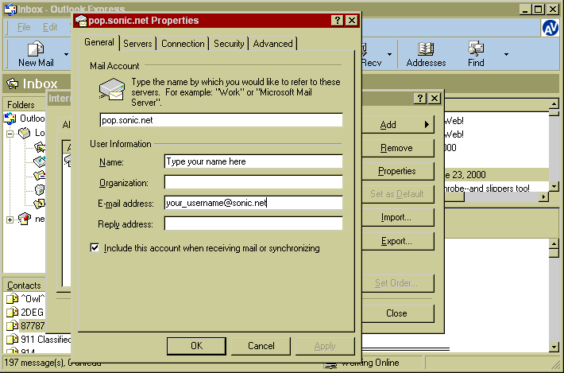Open the New Mail dropdown arrow
The height and width of the screenshot is (373, 564).
(66, 54)
